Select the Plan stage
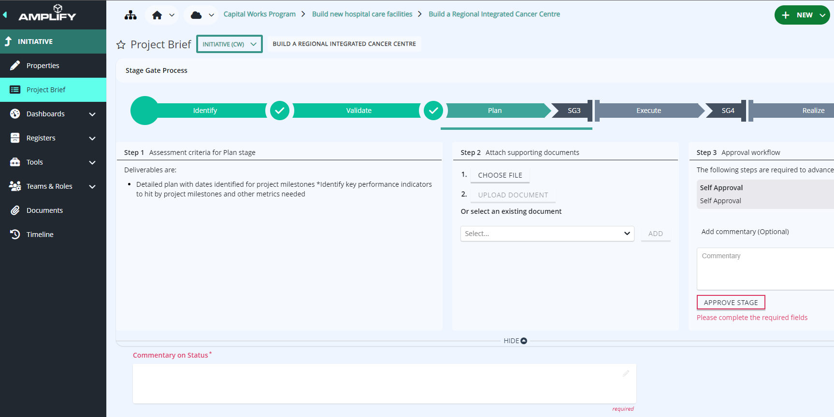The width and height of the screenshot is (834, 417). click(495, 111)
